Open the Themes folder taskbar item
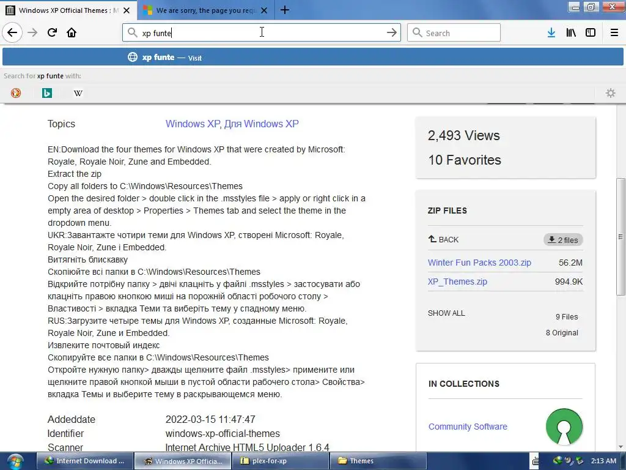Screen dimensions: 626x470 click(x=377, y=461)
